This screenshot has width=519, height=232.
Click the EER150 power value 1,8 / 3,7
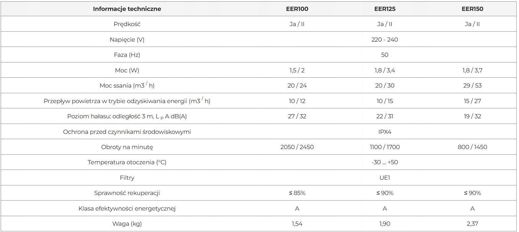pos(472,70)
